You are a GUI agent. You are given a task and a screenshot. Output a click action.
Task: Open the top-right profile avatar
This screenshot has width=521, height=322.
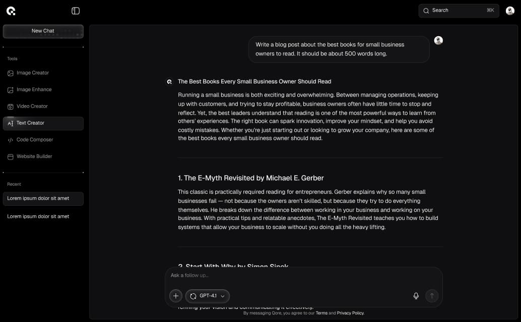pos(510,11)
